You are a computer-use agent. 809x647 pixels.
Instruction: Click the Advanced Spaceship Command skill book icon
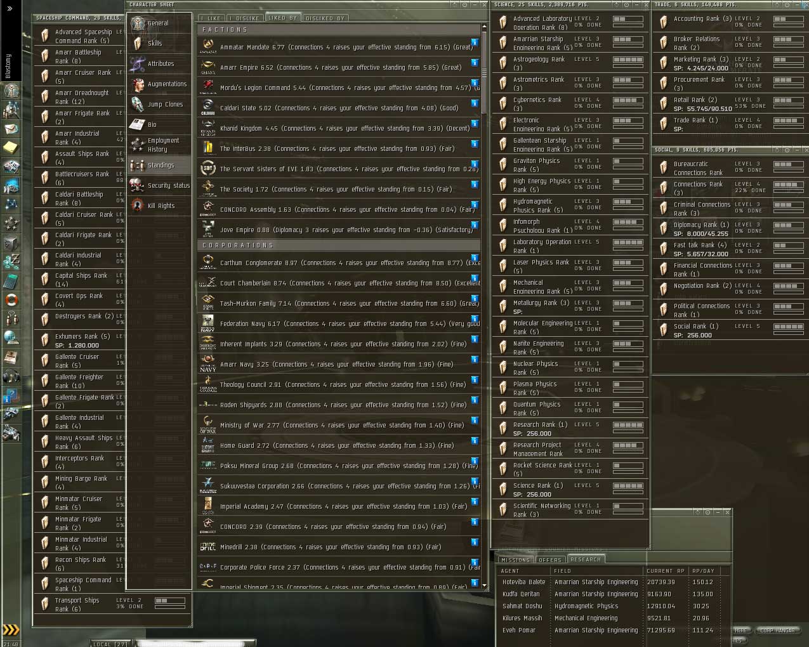[45, 36]
